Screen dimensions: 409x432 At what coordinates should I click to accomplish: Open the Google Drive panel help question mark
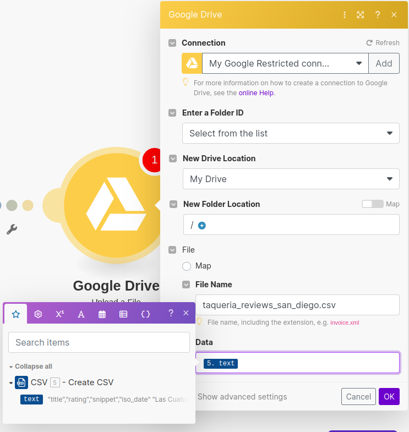click(x=378, y=15)
